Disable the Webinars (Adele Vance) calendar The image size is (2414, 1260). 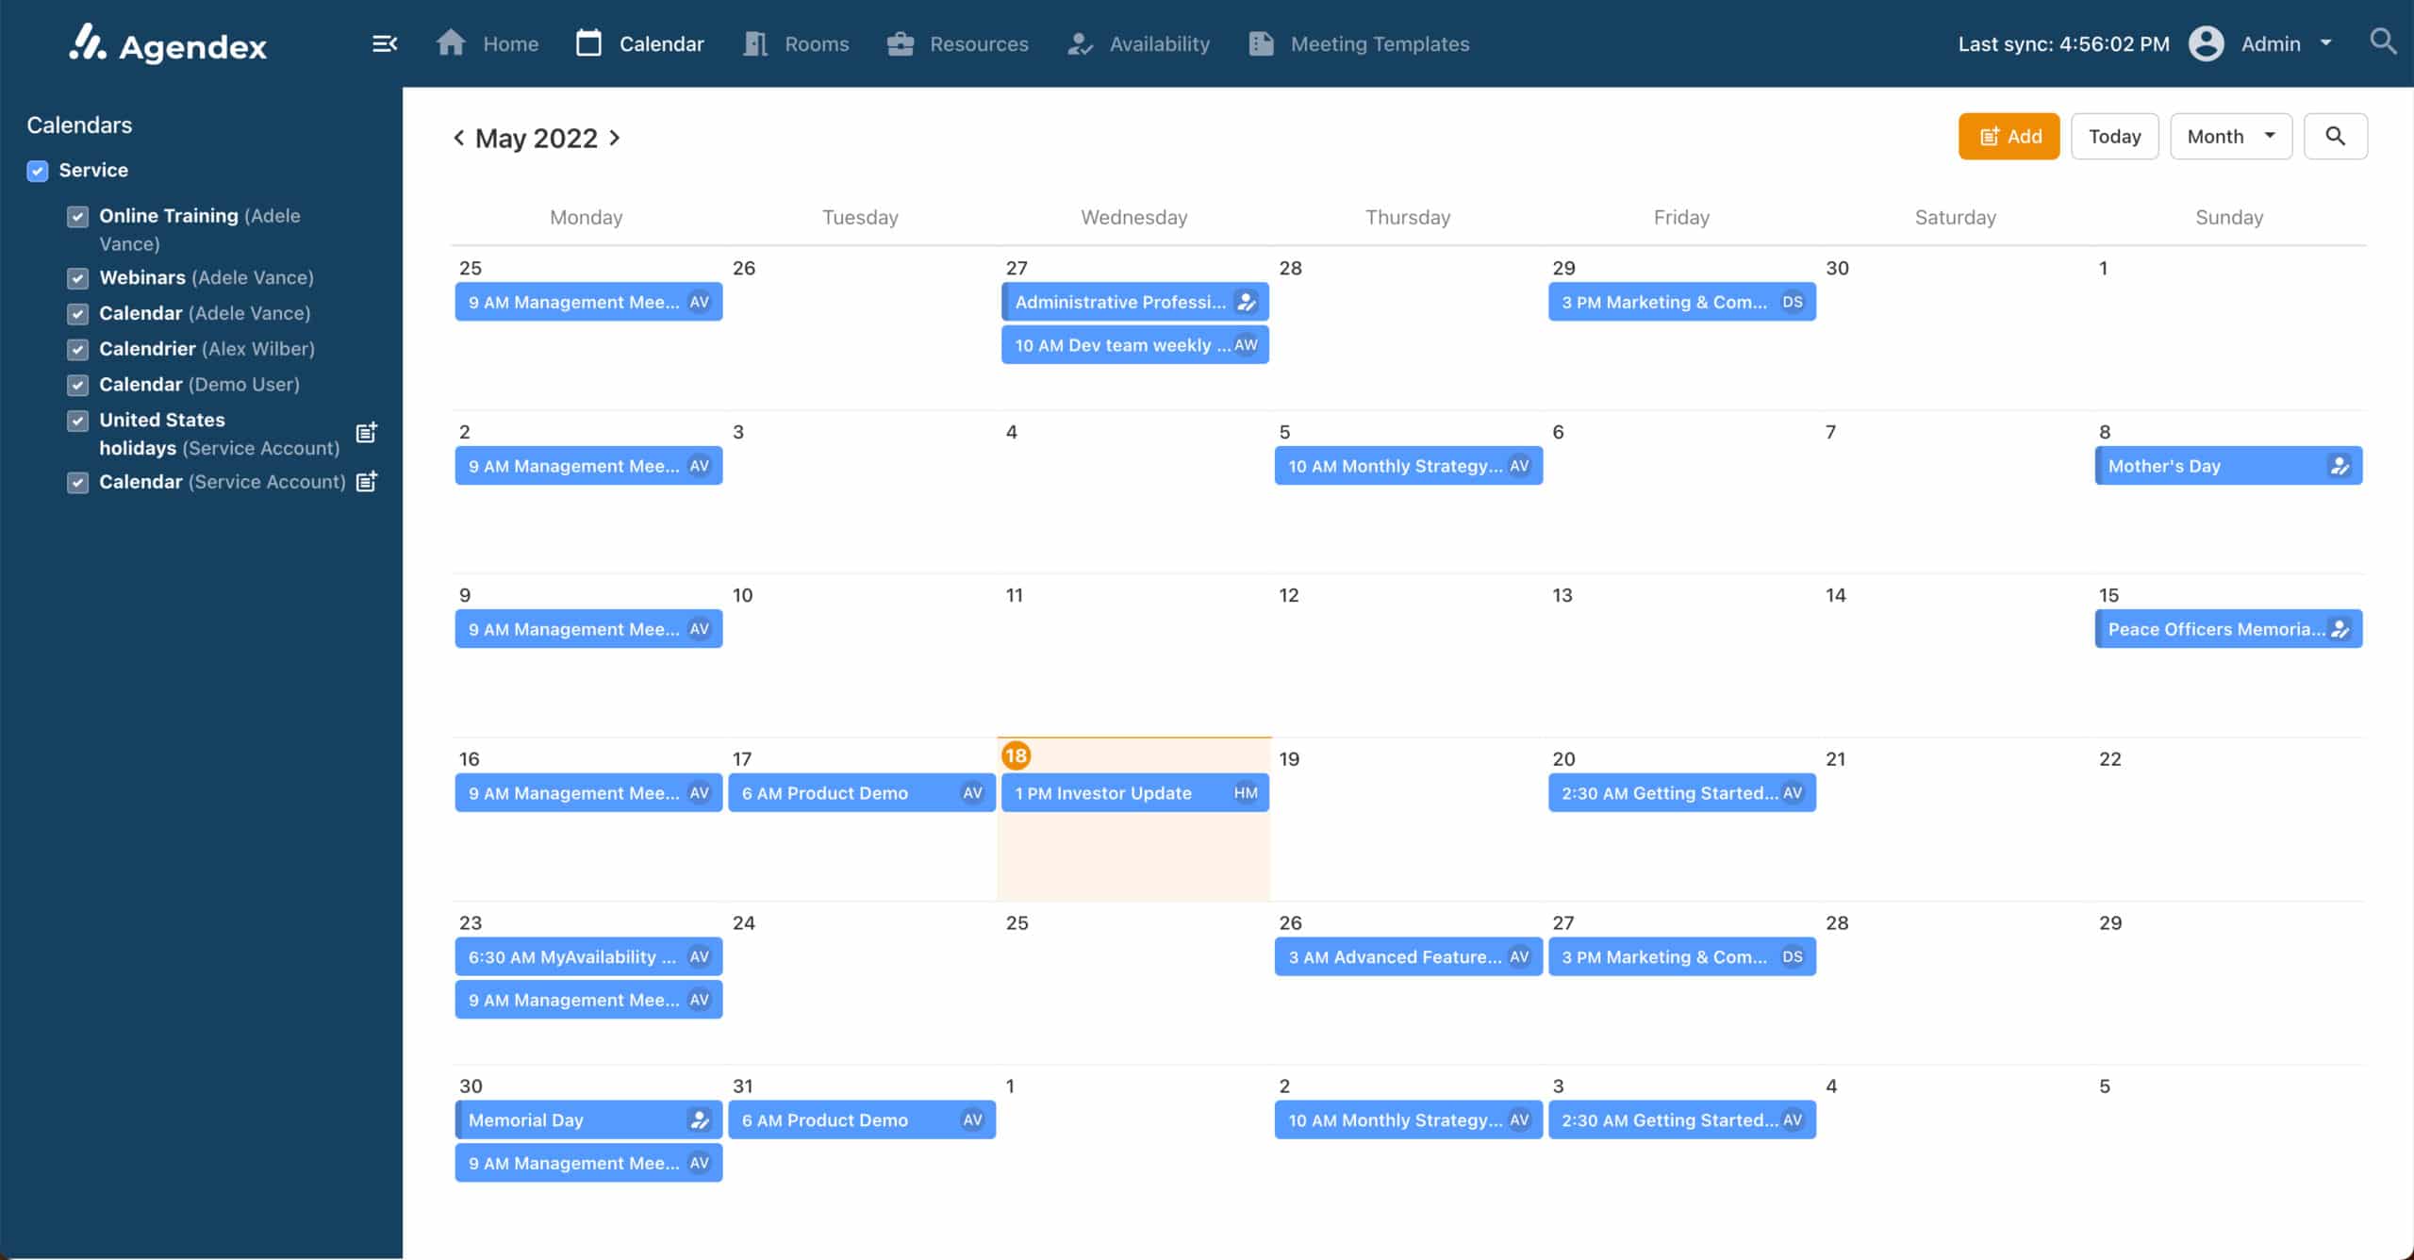(77, 278)
